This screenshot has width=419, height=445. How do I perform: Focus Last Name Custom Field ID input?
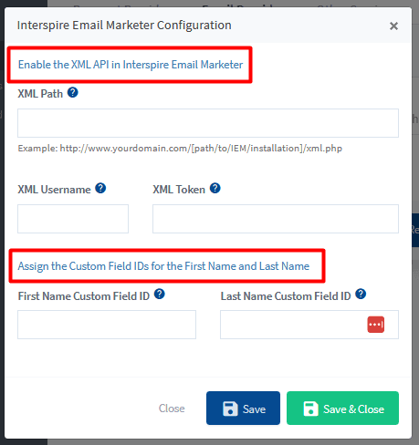coord(309,325)
